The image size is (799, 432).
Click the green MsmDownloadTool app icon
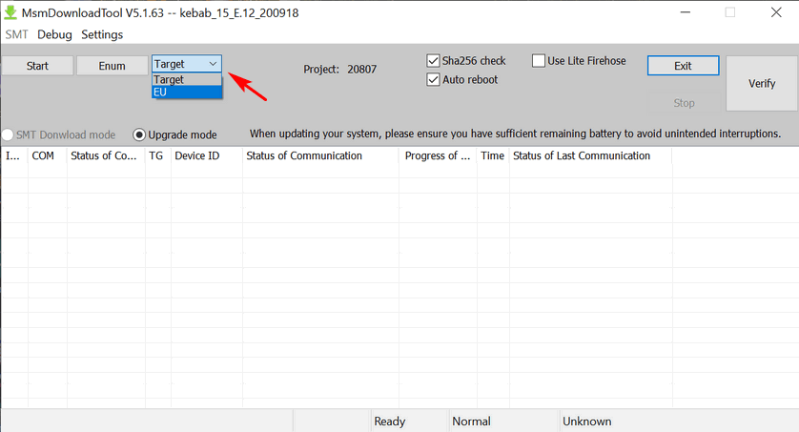point(10,12)
